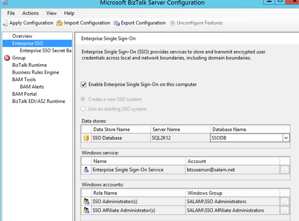Select BAM Portal tree item
The width and height of the screenshot is (299, 221).
click(x=24, y=94)
